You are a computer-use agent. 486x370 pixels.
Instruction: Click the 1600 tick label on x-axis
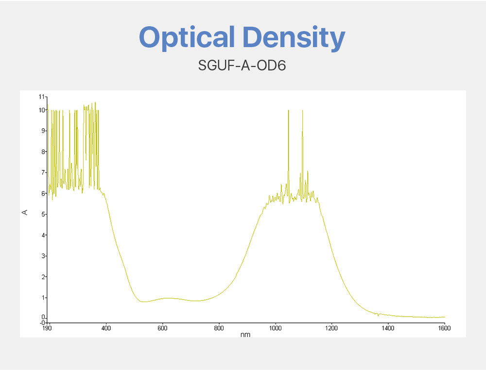(444, 328)
